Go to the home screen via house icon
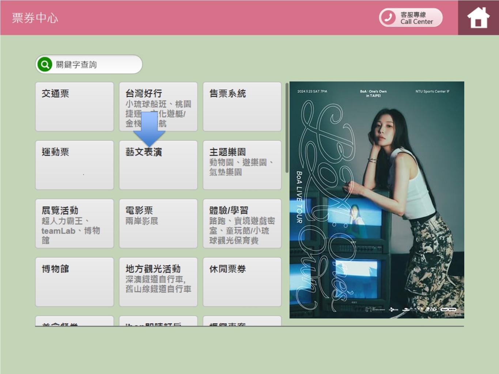 click(x=478, y=18)
